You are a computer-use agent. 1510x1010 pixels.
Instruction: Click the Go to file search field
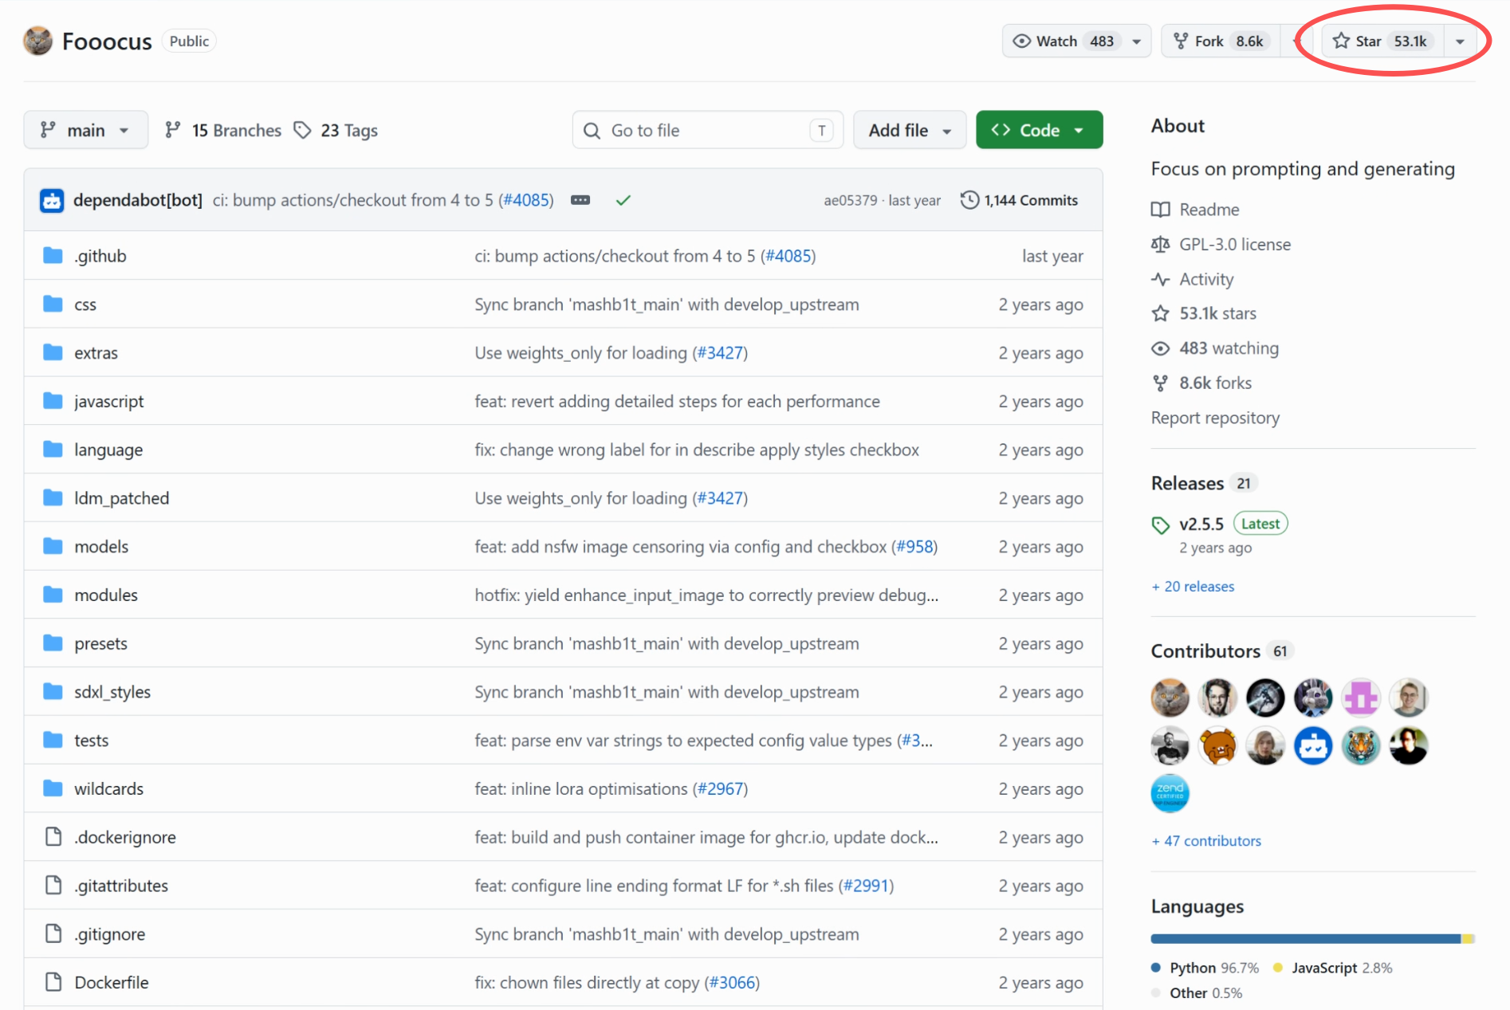[707, 130]
